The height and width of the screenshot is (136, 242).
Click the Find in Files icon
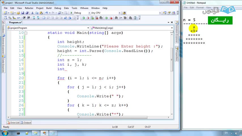[x=124, y=13]
